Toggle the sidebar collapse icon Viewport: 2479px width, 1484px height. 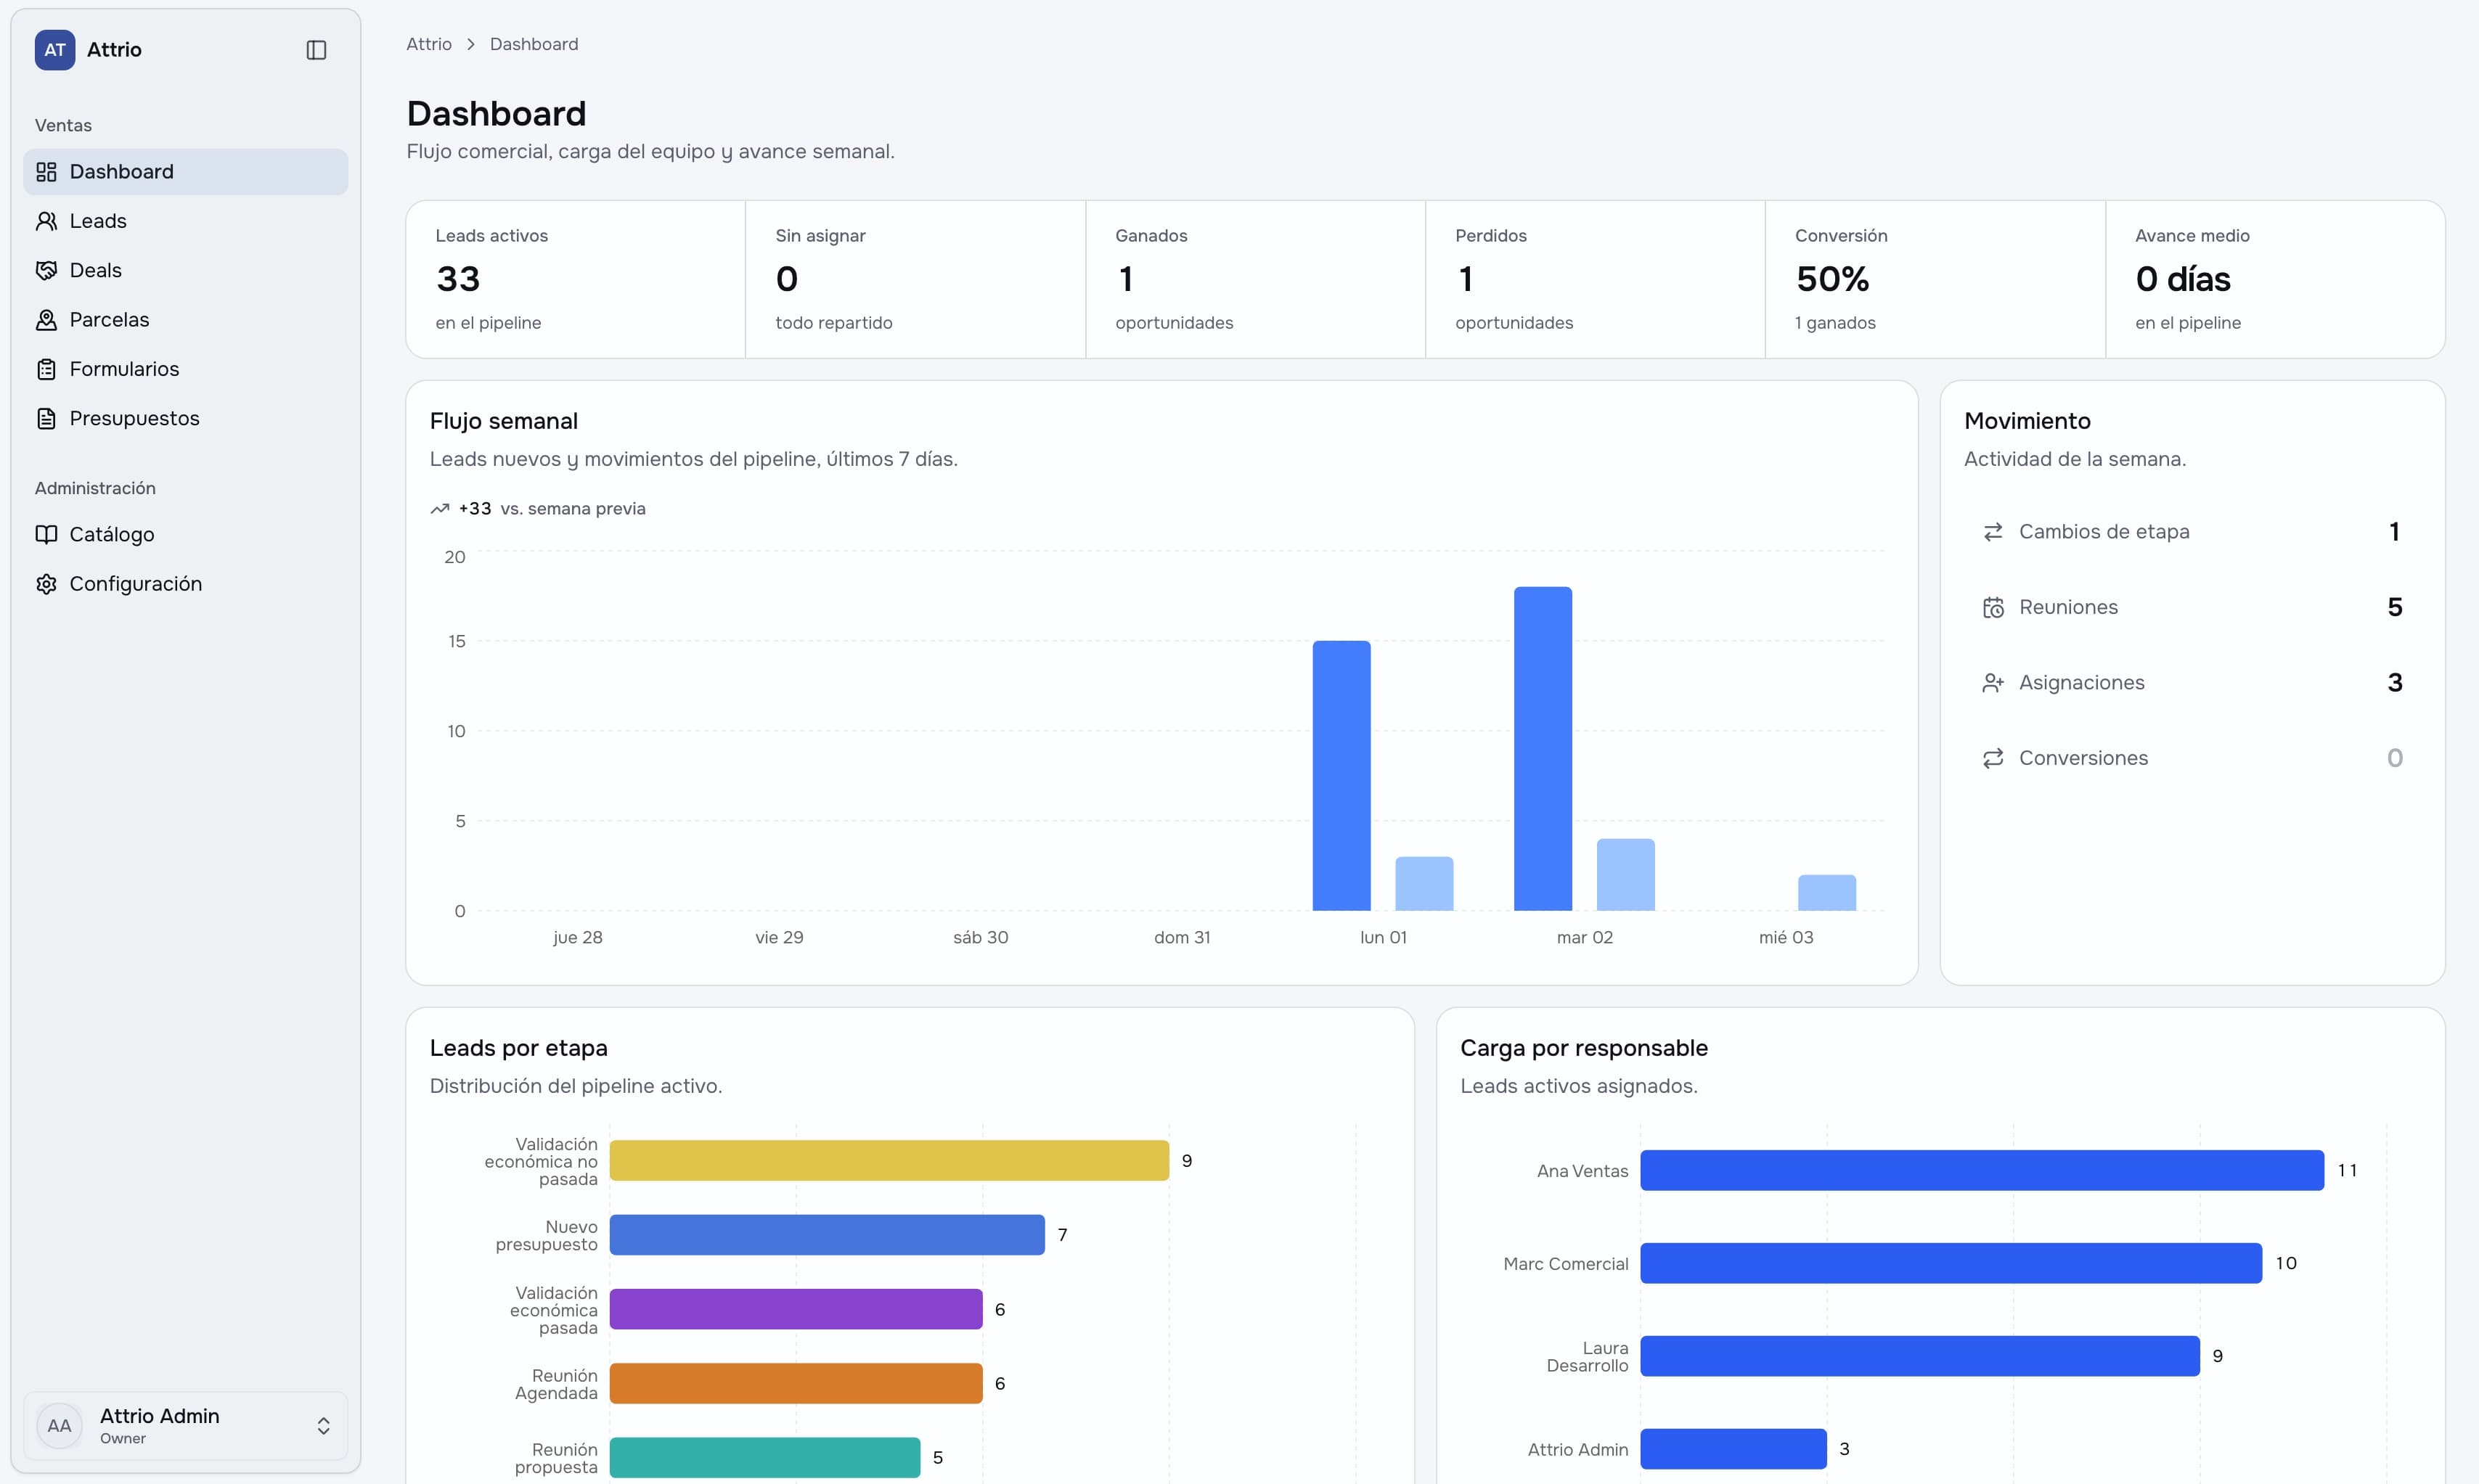click(316, 50)
